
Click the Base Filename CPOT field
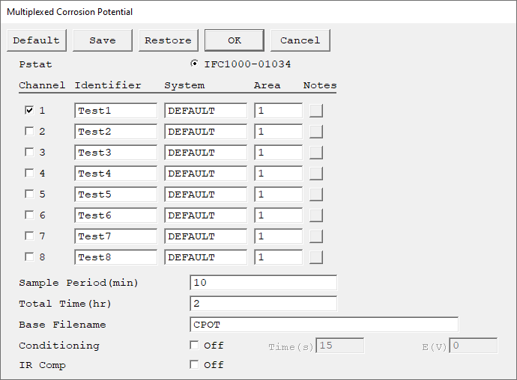click(x=324, y=325)
